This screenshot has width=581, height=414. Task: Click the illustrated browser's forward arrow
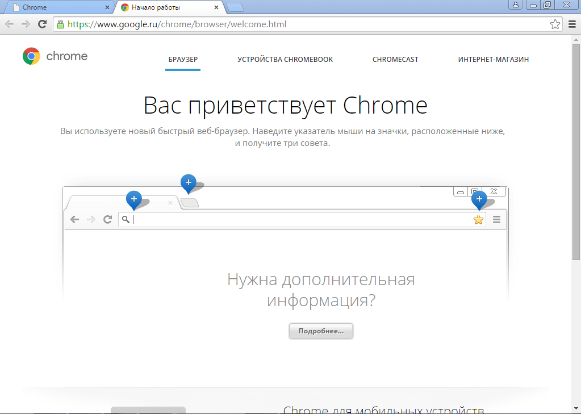tap(91, 219)
